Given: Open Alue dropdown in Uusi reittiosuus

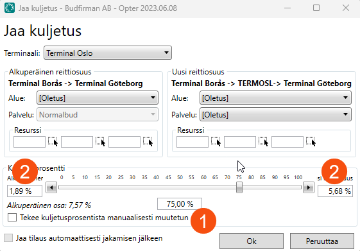Looking at the screenshot, I should coord(275,98).
